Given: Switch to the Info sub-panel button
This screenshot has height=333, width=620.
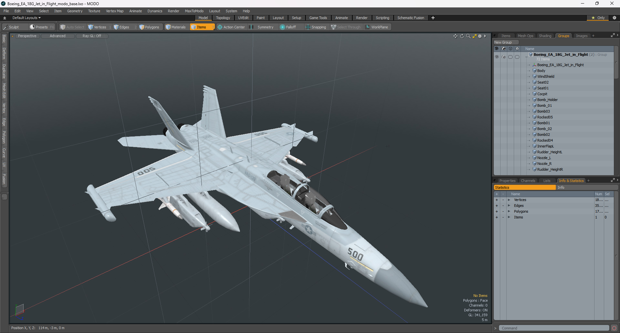Looking at the screenshot, I should point(587,187).
